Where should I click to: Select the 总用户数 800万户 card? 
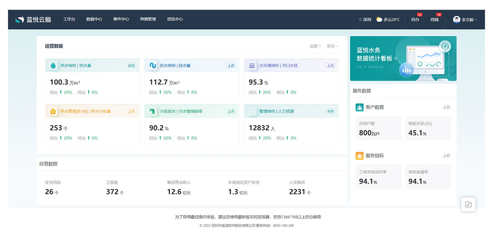[x=378, y=129]
